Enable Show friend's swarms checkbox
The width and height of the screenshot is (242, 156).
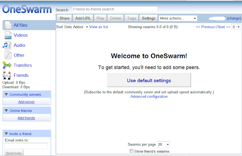[132, 151]
